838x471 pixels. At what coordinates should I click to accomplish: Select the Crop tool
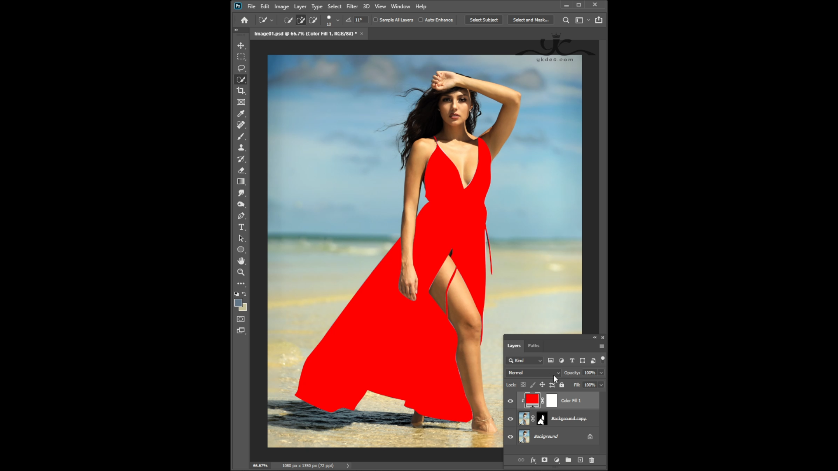[240, 91]
